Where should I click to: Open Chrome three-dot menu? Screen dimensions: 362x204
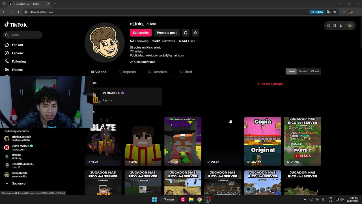tap(358, 12)
